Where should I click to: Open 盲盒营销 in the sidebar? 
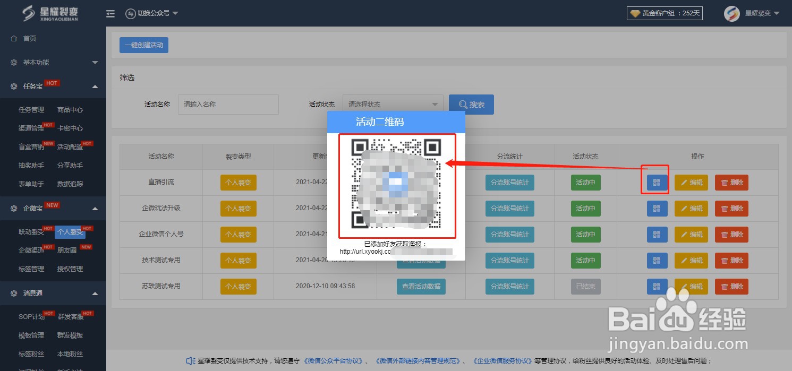pyautogui.click(x=31, y=147)
